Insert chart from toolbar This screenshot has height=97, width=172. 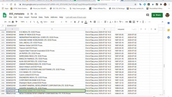coord(134,22)
